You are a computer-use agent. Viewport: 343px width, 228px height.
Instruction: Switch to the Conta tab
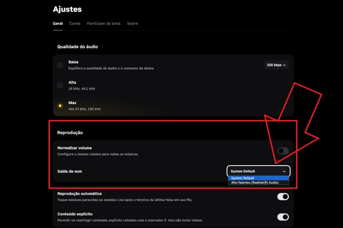coord(75,23)
